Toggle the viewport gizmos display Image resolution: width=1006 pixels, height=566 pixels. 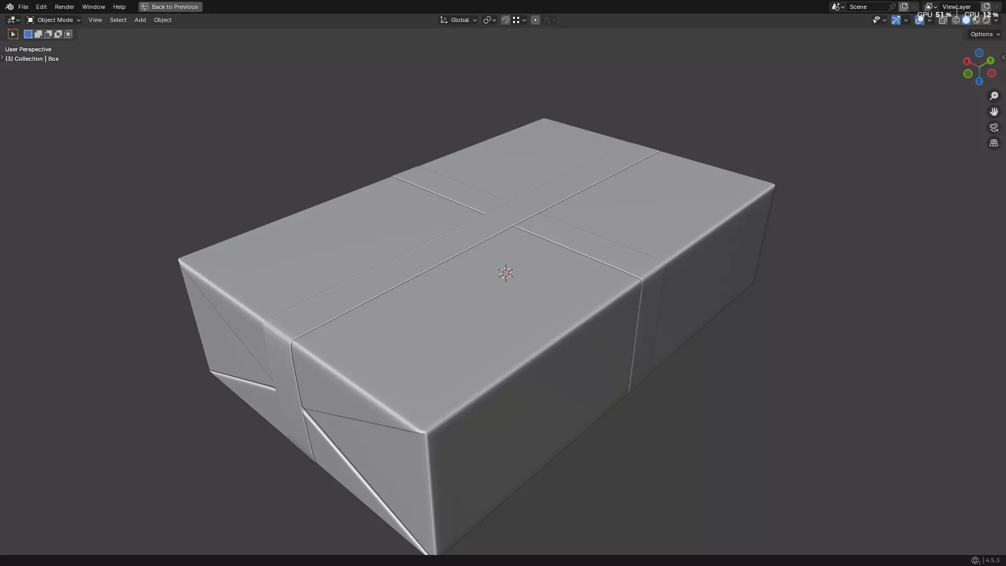pyautogui.click(x=896, y=20)
